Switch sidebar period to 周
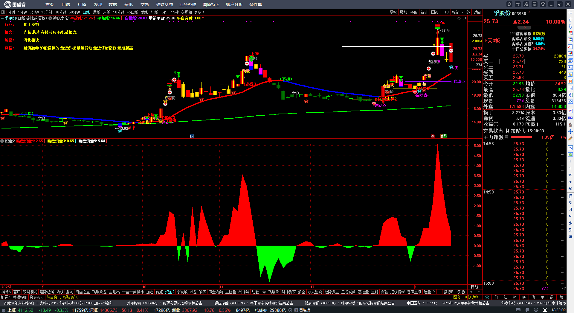Viewport: 574px width, 313px height. 570,203
